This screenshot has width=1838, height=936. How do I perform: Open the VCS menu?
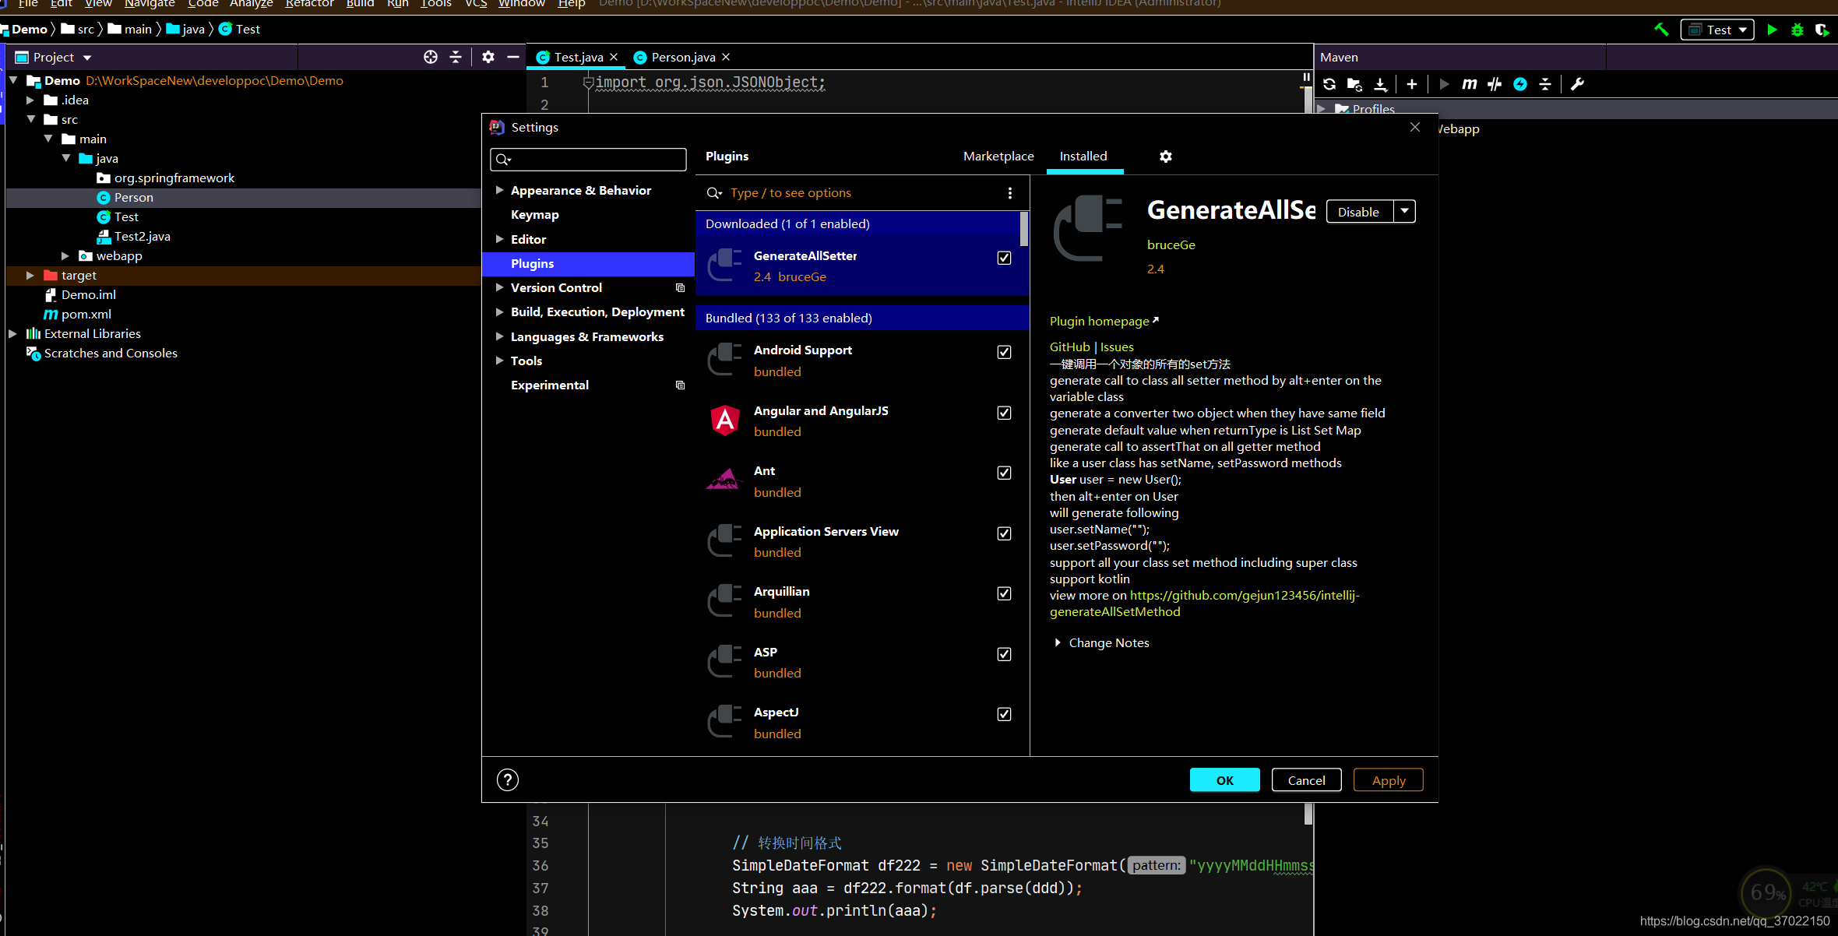pos(475,4)
